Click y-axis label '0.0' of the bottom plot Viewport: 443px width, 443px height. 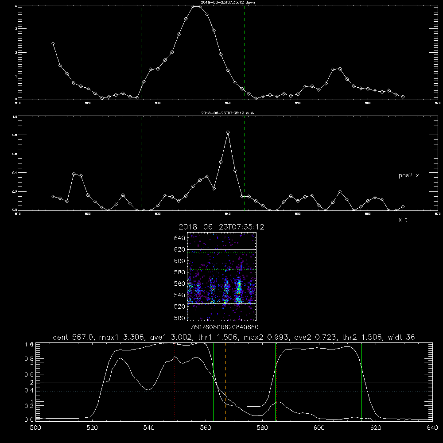coord(29,420)
